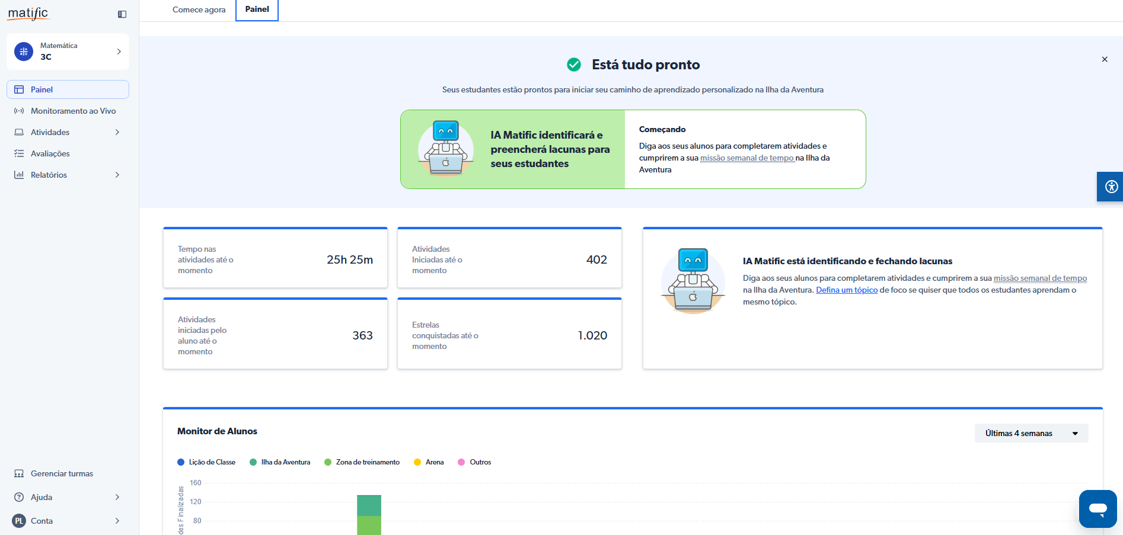Toggle the yellow Arena legend dot
The width and height of the screenshot is (1123, 535).
[x=417, y=462]
